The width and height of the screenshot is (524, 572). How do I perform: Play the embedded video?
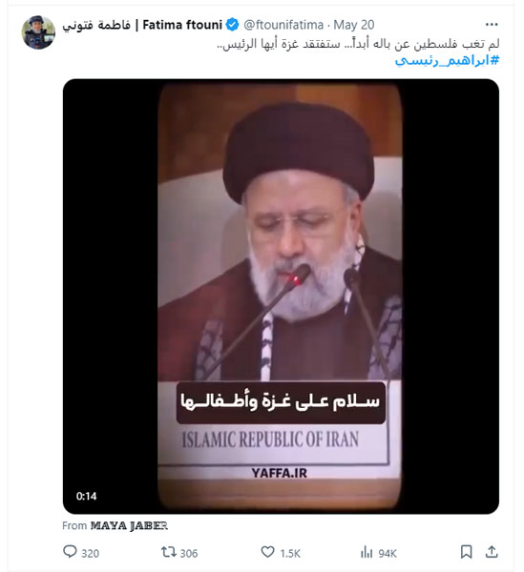(x=281, y=296)
